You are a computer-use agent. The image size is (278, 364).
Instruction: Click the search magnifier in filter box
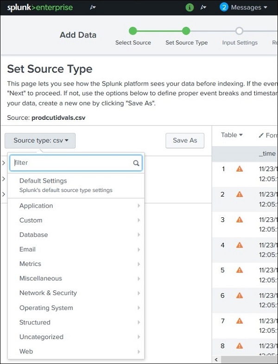pos(136,163)
